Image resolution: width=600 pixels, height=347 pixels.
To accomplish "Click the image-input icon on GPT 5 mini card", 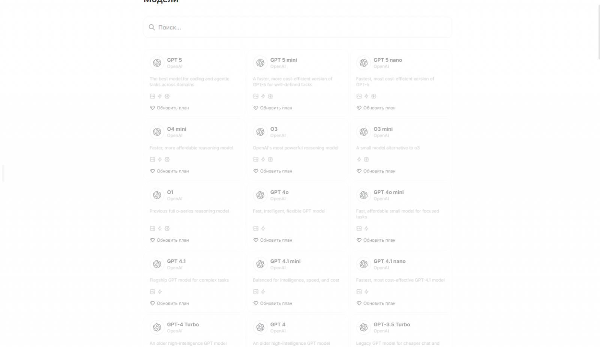I will coord(256,96).
